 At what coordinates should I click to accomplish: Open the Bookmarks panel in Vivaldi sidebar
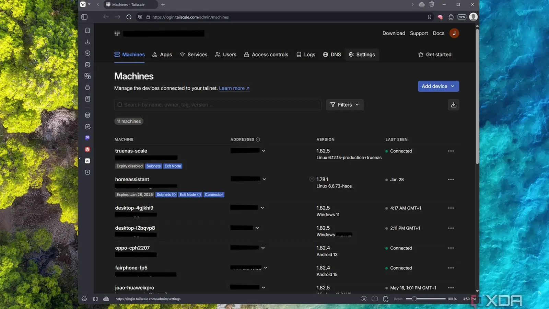pyautogui.click(x=87, y=31)
